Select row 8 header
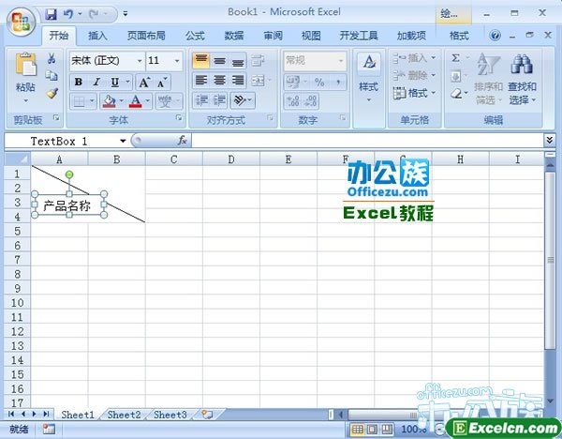 tap(17, 274)
